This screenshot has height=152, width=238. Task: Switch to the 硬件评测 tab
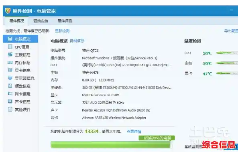pos(65,21)
